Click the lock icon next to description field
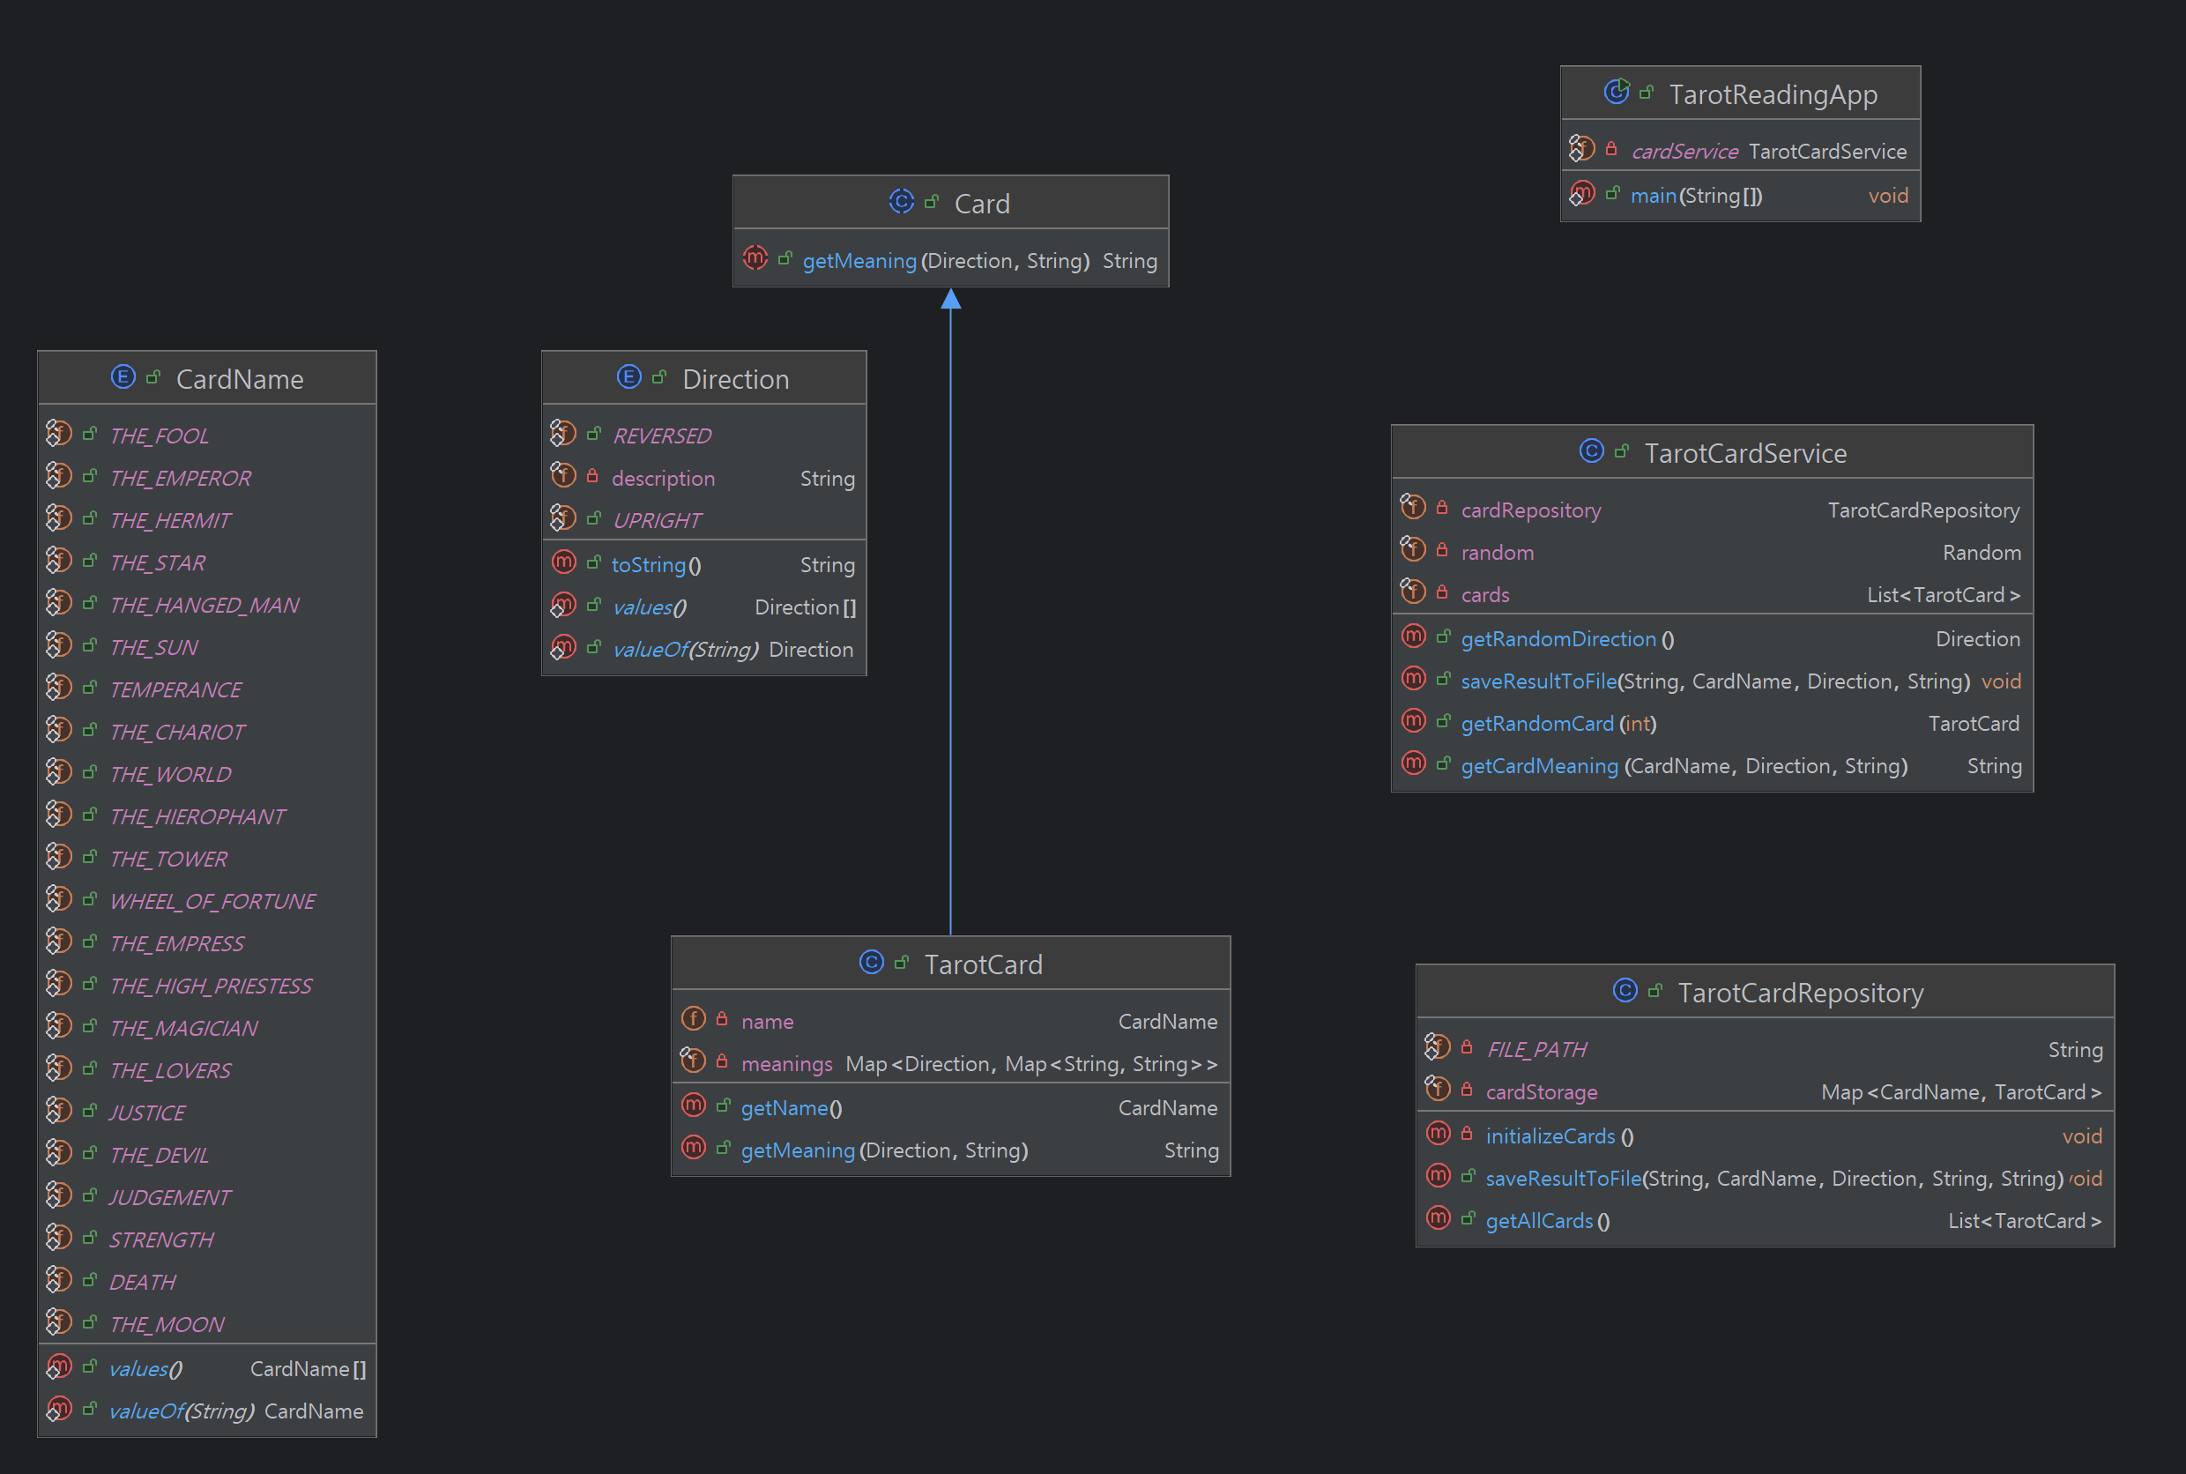2186x1474 pixels. point(592,477)
